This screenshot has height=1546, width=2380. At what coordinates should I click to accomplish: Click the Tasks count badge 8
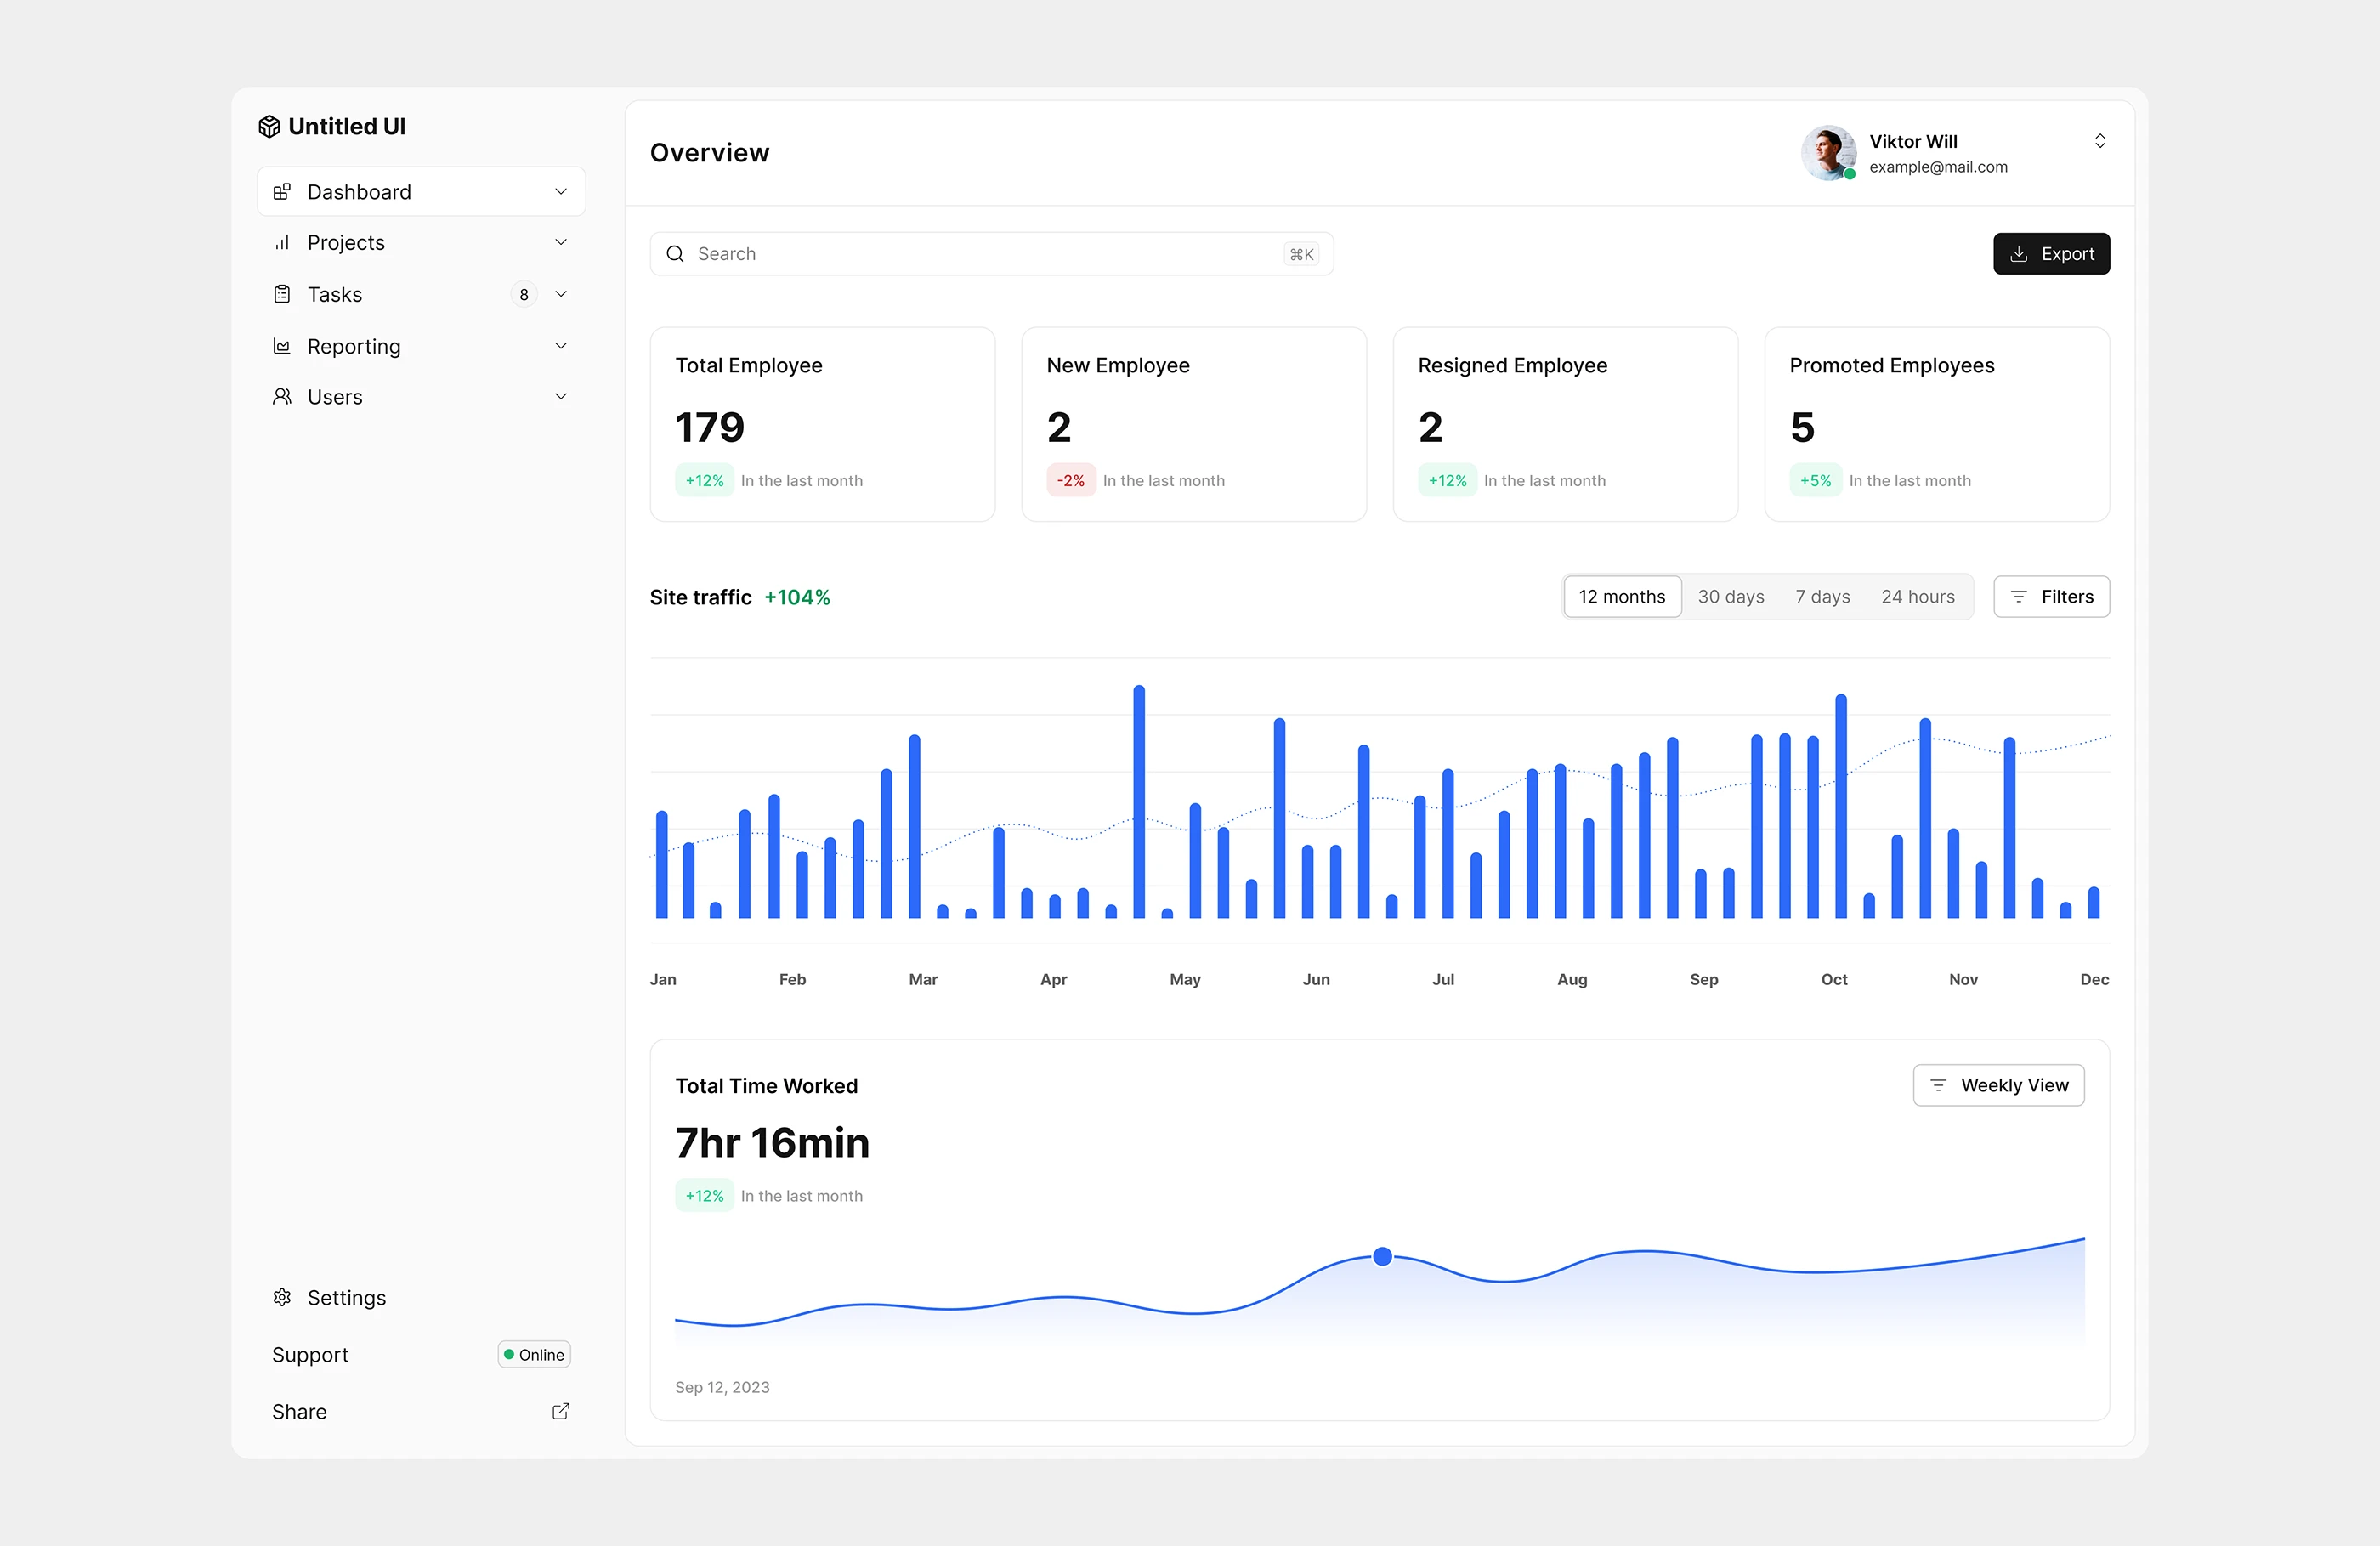[x=524, y=294]
